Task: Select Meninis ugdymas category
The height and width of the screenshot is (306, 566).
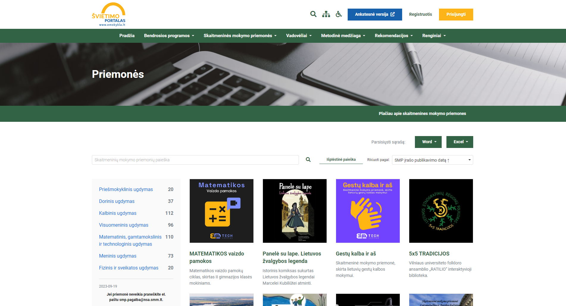Action: (x=118, y=256)
